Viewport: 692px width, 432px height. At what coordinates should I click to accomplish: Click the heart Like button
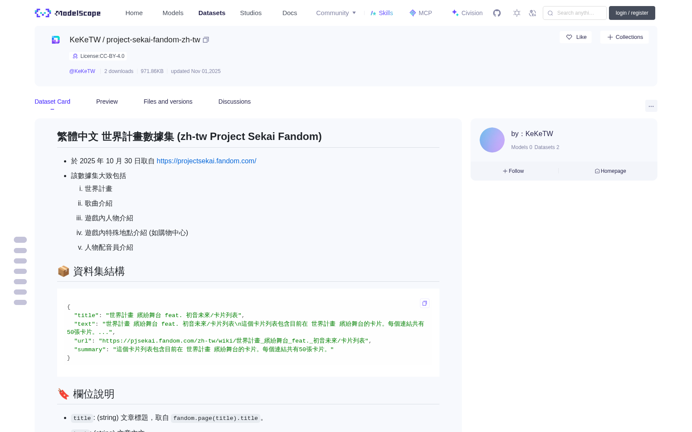[576, 37]
